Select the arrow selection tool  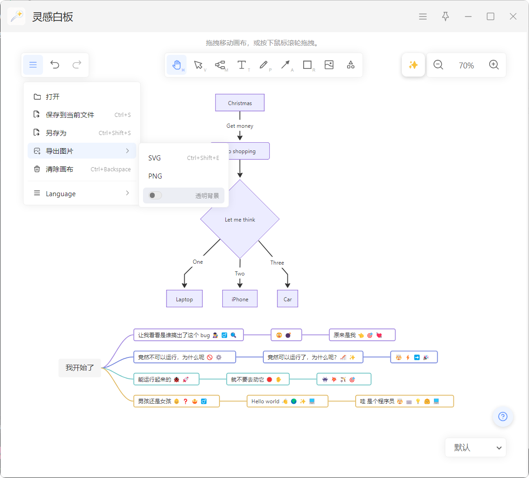[x=198, y=65]
